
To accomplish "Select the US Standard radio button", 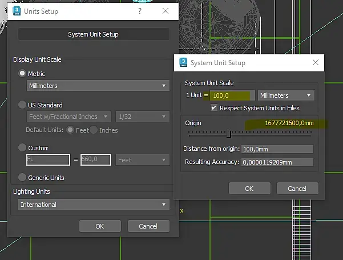I will [x=22, y=105].
